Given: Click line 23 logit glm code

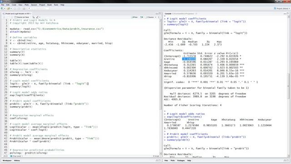Looking at the screenshot, I should tap(49, 84).
